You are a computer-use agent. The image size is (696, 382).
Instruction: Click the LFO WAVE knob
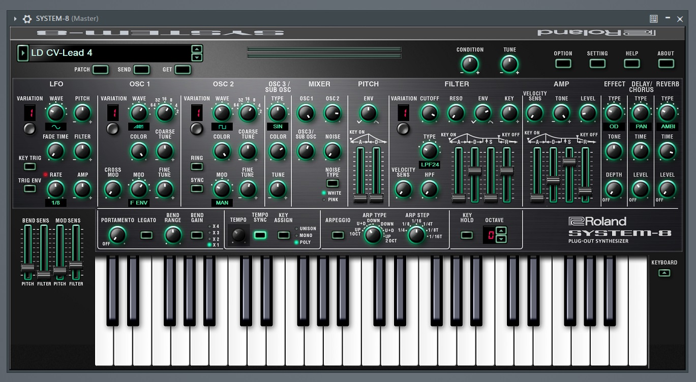pos(56,113)
